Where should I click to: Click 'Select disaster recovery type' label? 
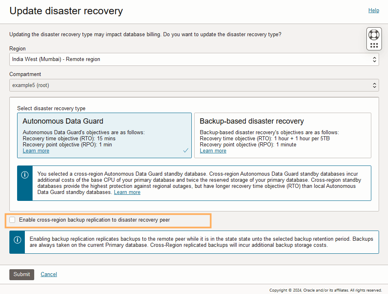[51, 109]
